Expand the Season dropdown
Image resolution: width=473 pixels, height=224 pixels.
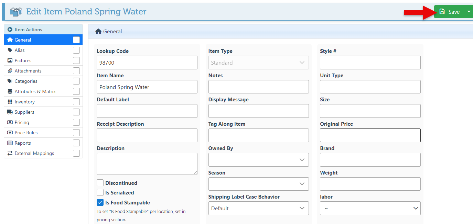258,184
